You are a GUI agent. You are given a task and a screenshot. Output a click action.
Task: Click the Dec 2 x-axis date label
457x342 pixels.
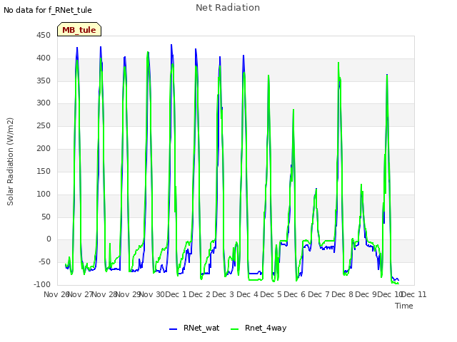[x=200, y=294]
